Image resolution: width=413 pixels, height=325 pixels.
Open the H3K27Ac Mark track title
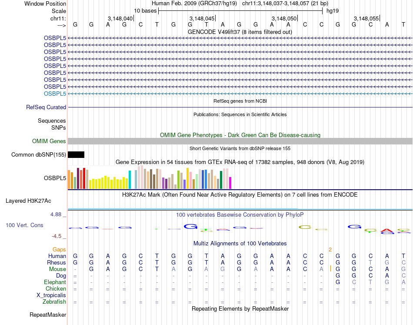240,195
